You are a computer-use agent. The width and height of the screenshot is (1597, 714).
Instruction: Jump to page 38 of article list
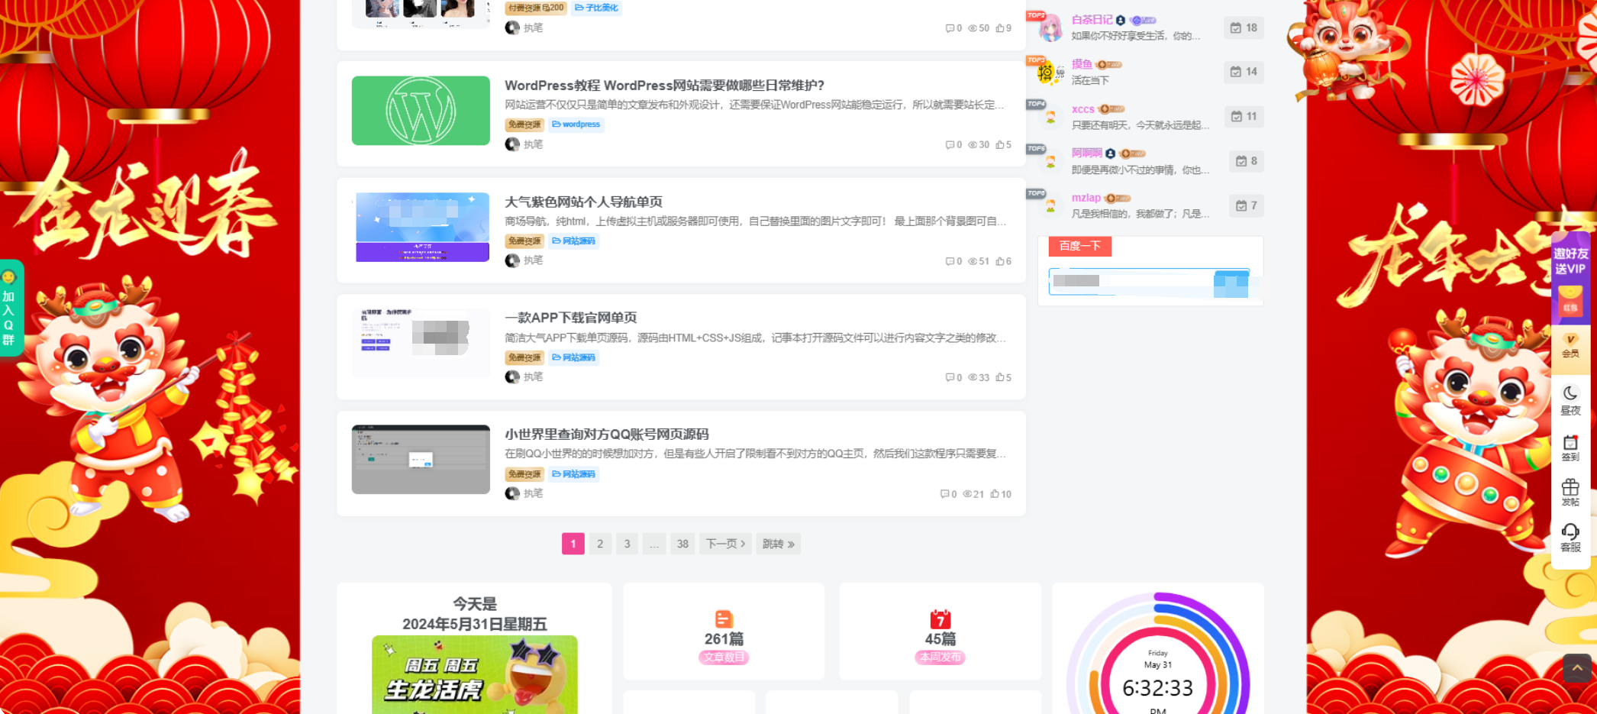click(x=682, y=544)
